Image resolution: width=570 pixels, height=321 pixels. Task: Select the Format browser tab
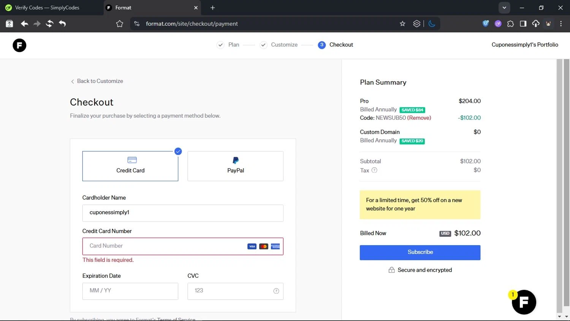pos(152,8)
